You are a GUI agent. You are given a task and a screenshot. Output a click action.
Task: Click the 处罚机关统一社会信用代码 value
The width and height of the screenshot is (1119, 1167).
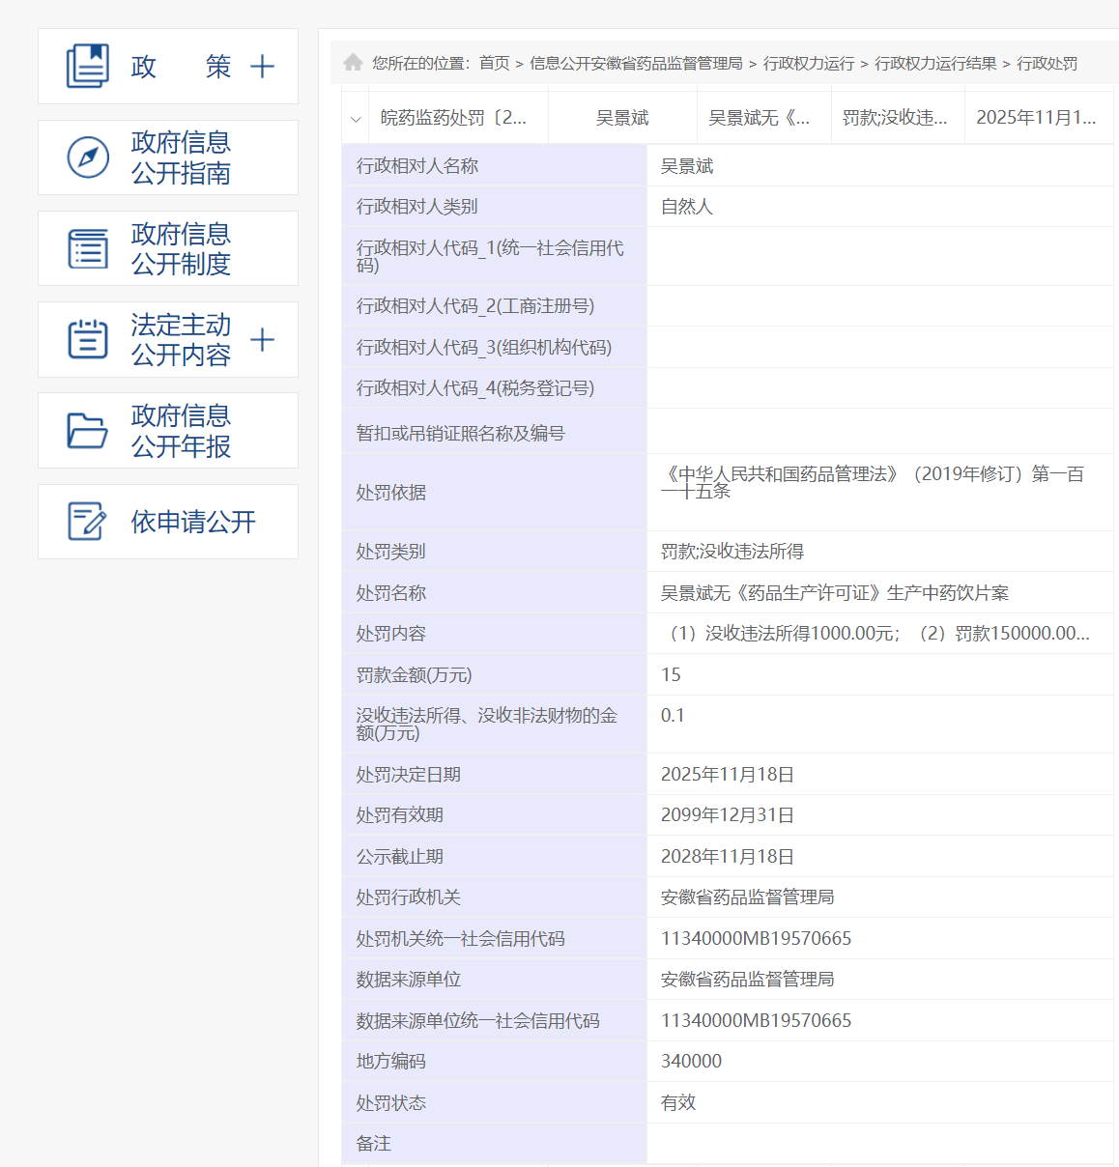click(x=757, y=939)
